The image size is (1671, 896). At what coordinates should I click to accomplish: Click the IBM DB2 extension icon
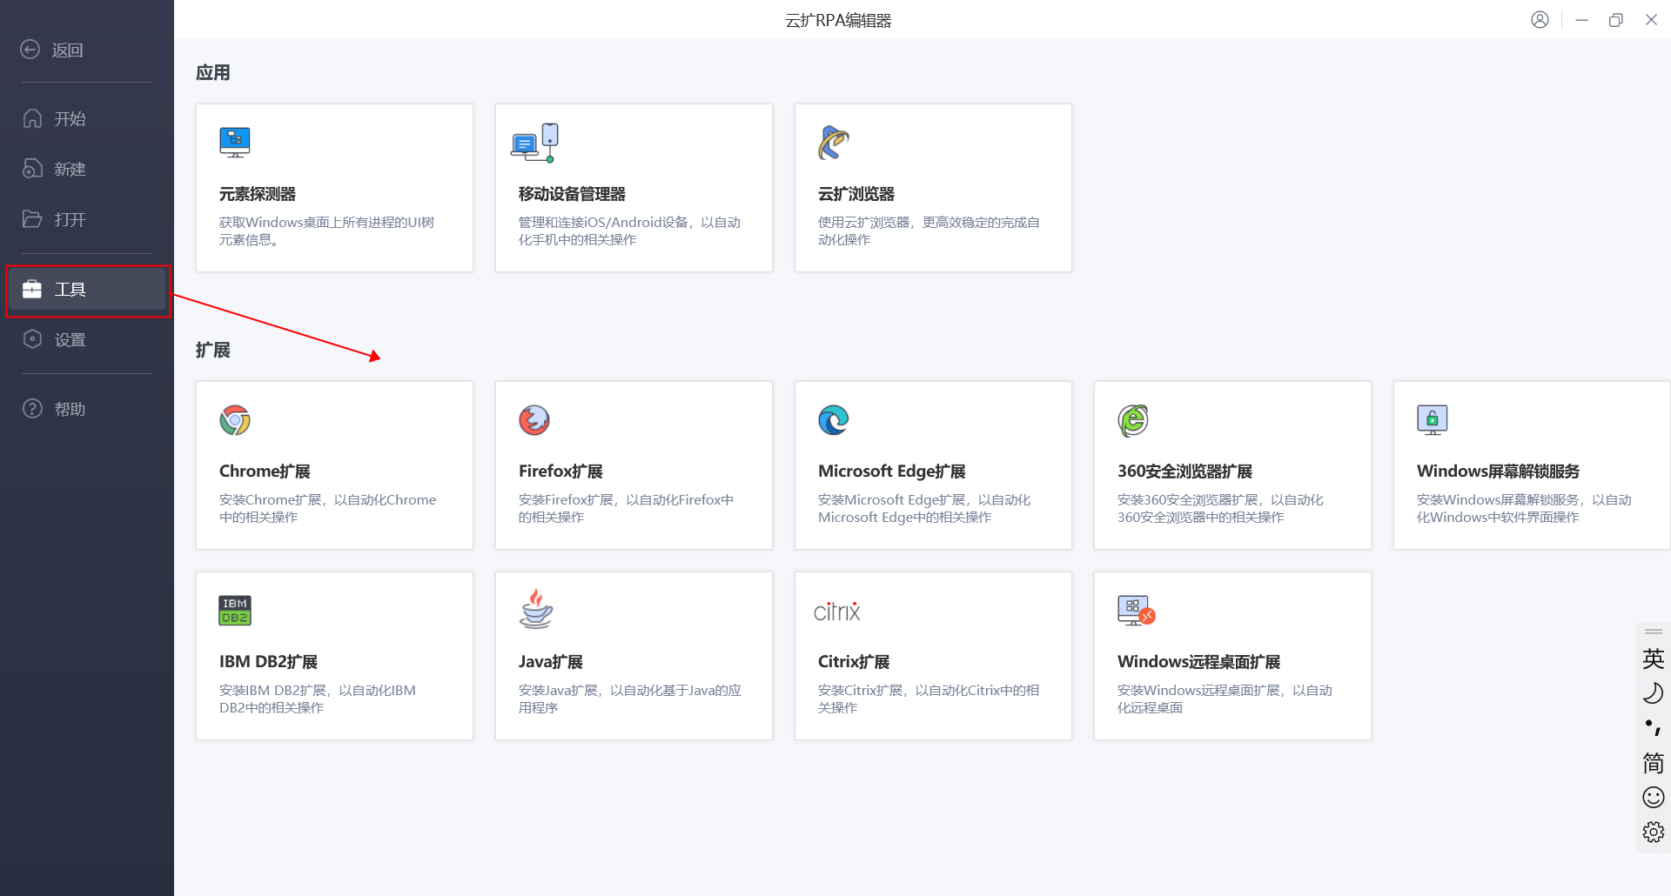(235, 611)
